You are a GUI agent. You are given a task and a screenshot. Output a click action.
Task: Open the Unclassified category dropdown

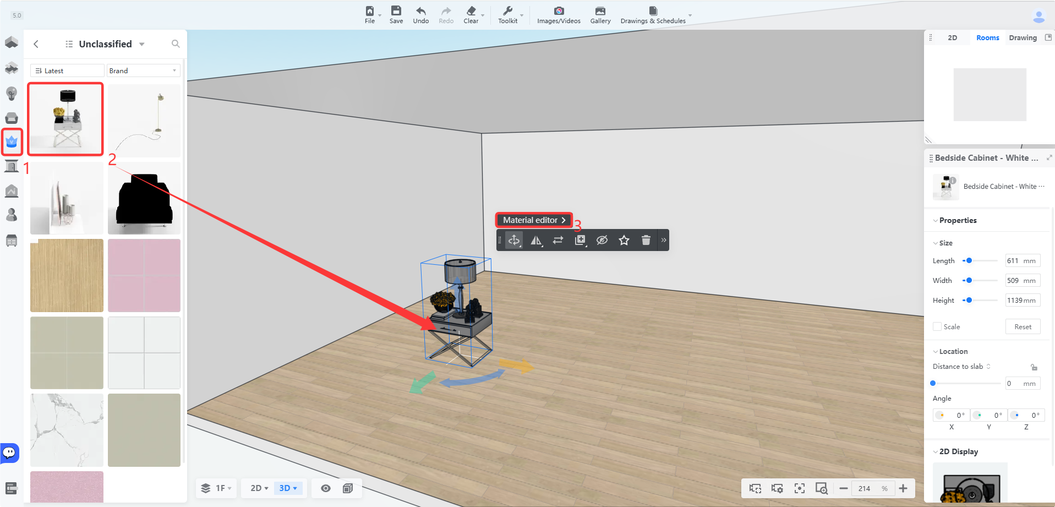[105, 44]
